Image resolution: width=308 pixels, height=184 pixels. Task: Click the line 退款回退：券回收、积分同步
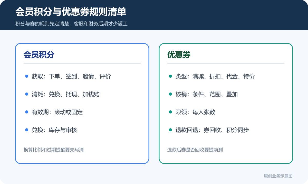212,130
